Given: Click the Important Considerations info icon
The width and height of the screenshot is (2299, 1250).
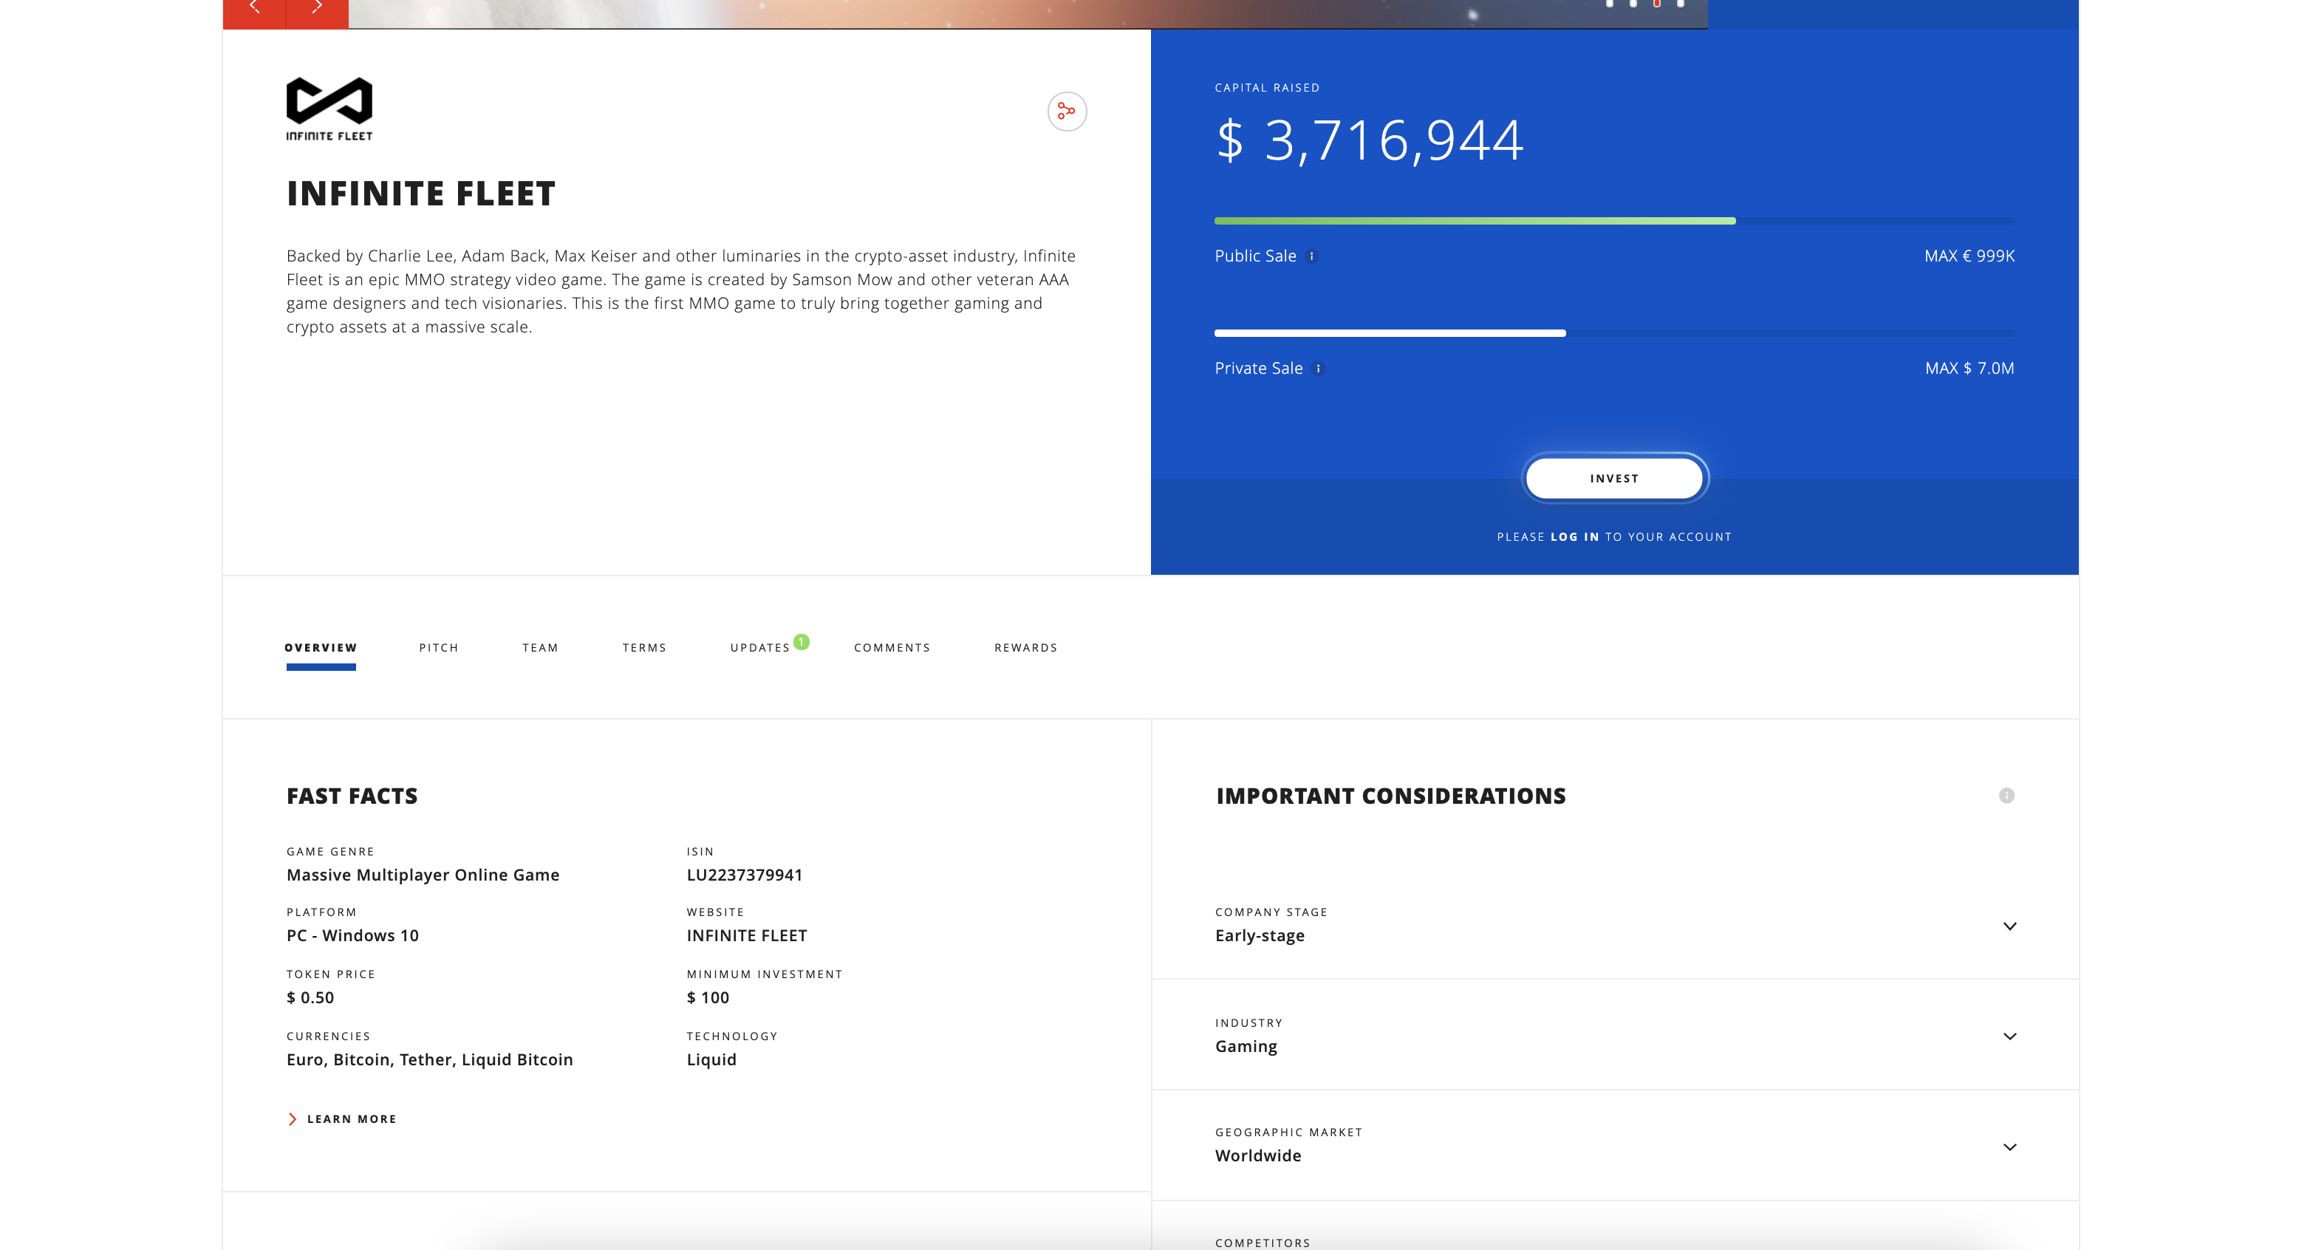Looking at the screenshot, I should tap(2006, 795).
